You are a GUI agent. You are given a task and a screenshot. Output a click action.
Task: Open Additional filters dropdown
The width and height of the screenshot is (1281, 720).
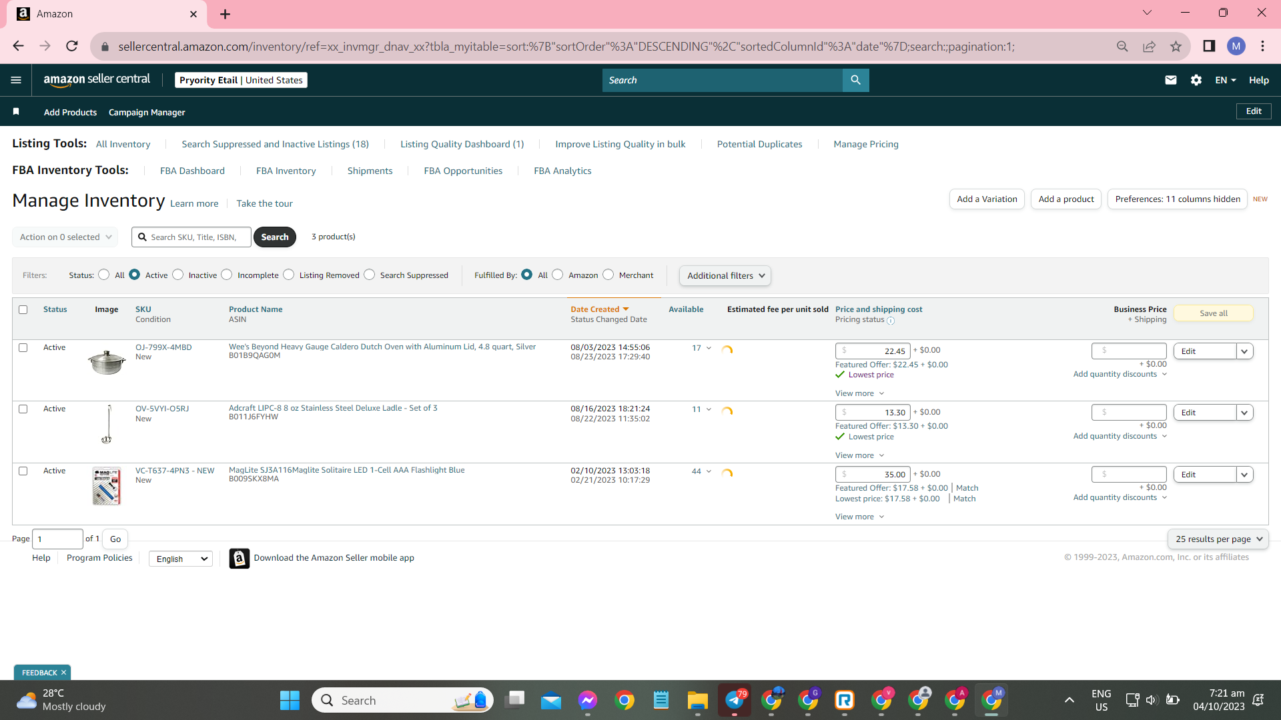[x=725, y=275]
